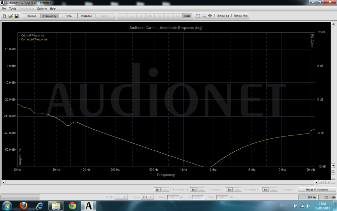Image resolution: width=337 pixels, height=211 pixels.
Task: Open the Options menu
Action: [x=42, y=9]
